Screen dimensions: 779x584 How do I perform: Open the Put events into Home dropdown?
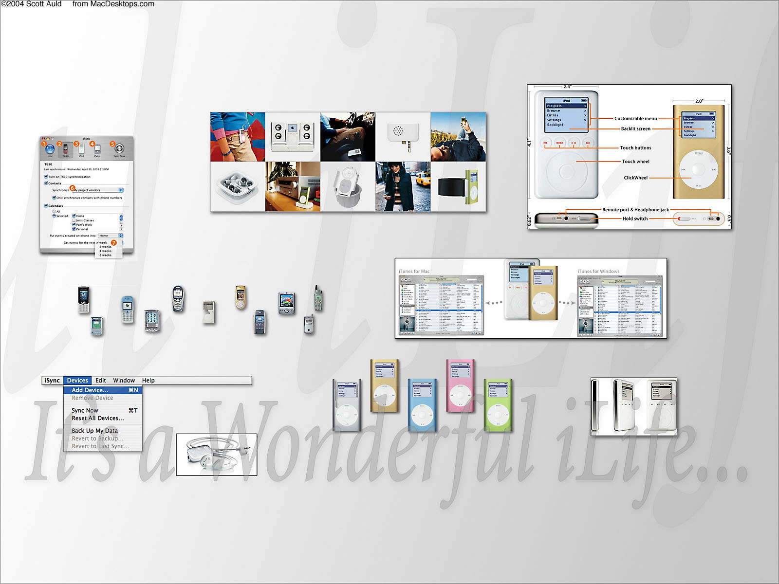[111, 236]
